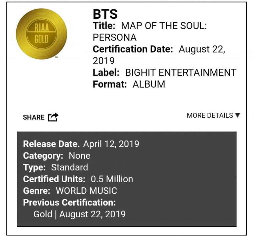Click the Type Standard row
The height and width of the screenshot is (236, 253).
[55, 168]
